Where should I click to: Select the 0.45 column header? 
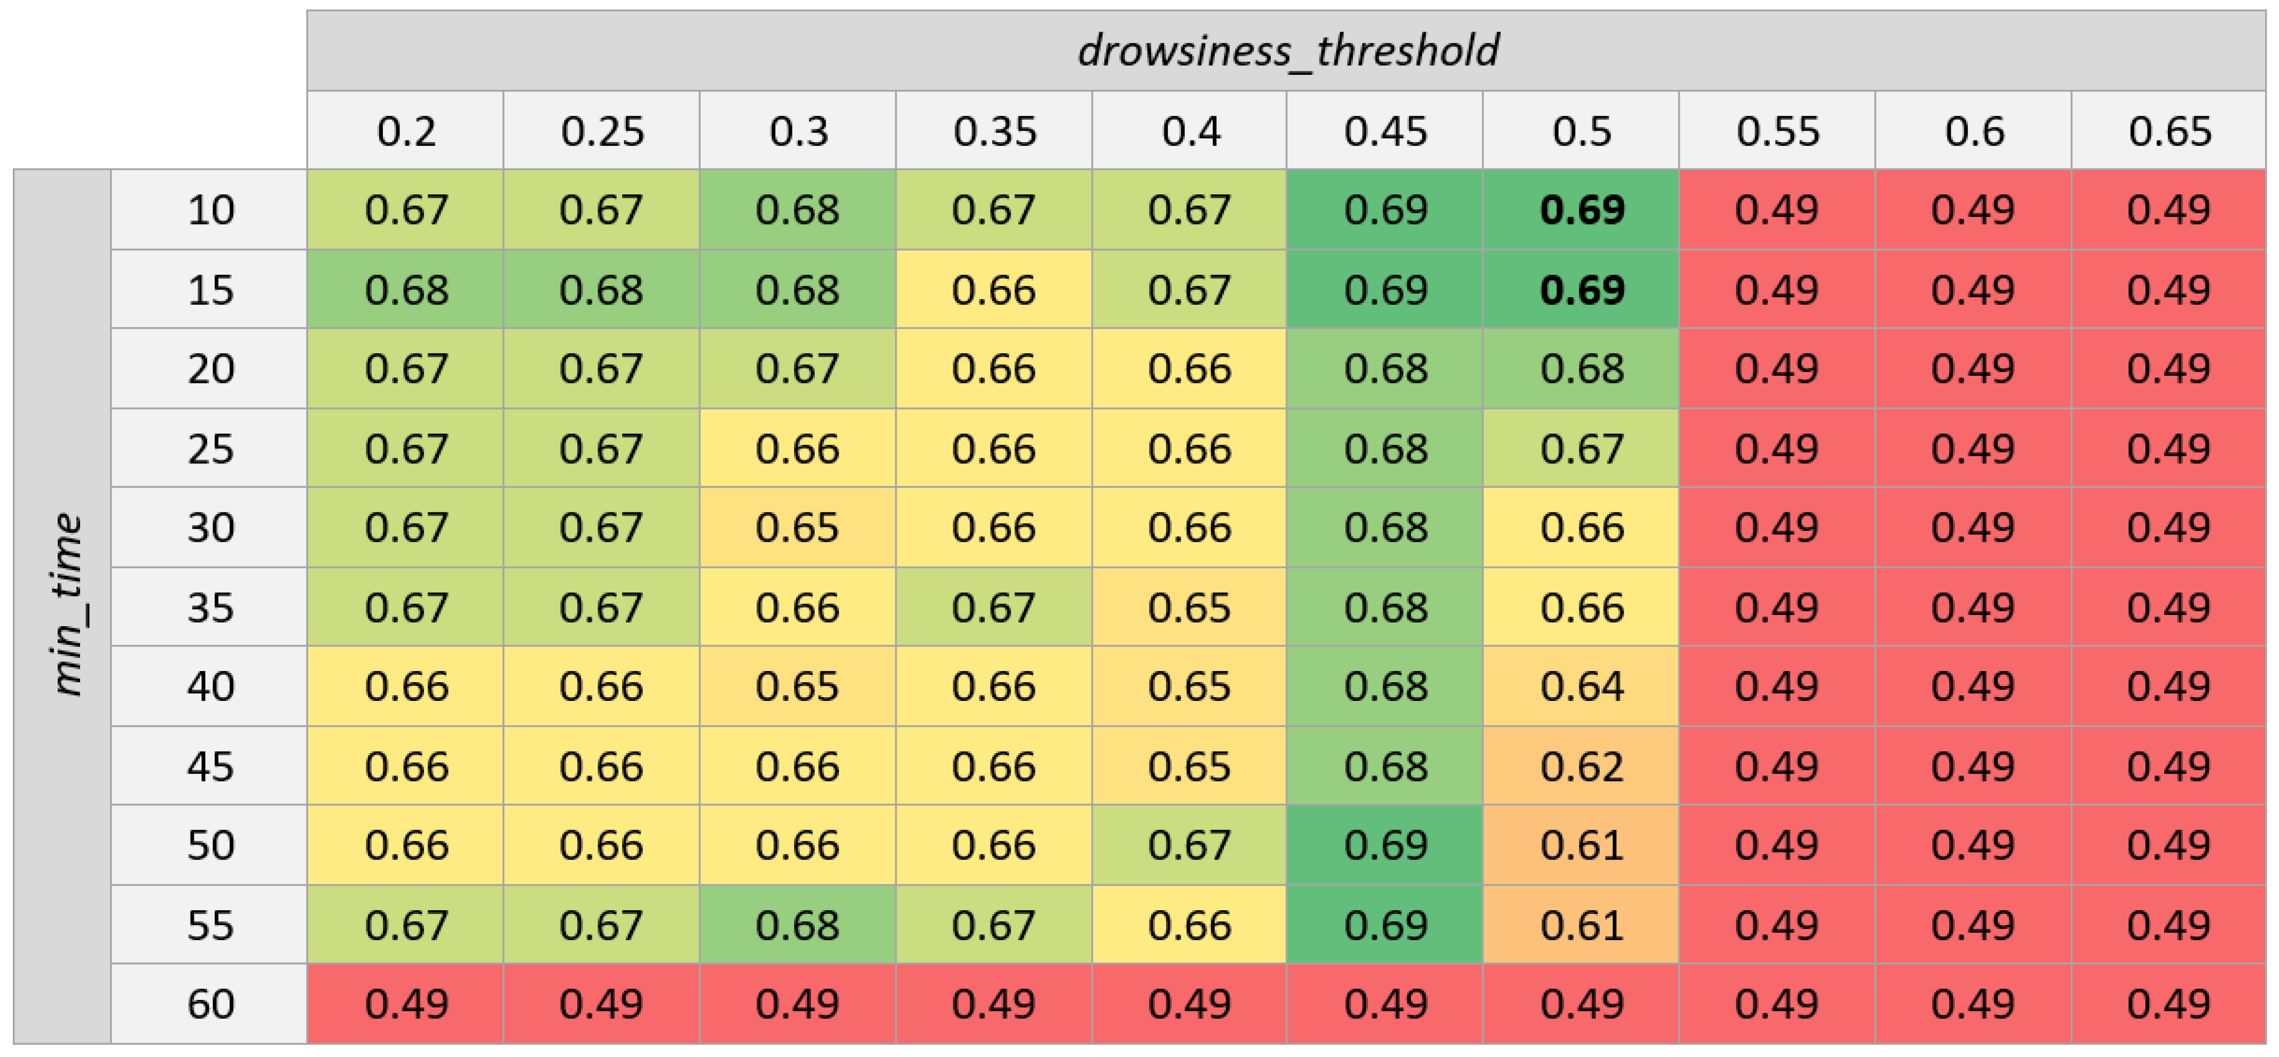coord(1385,131)
